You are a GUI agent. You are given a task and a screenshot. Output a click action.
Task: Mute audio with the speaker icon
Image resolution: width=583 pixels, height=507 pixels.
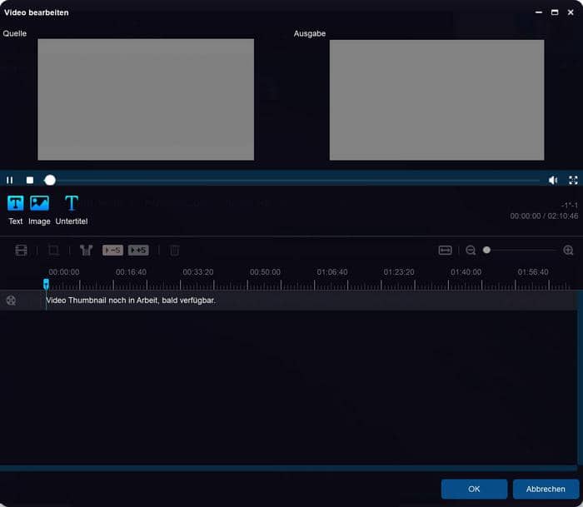553,180
